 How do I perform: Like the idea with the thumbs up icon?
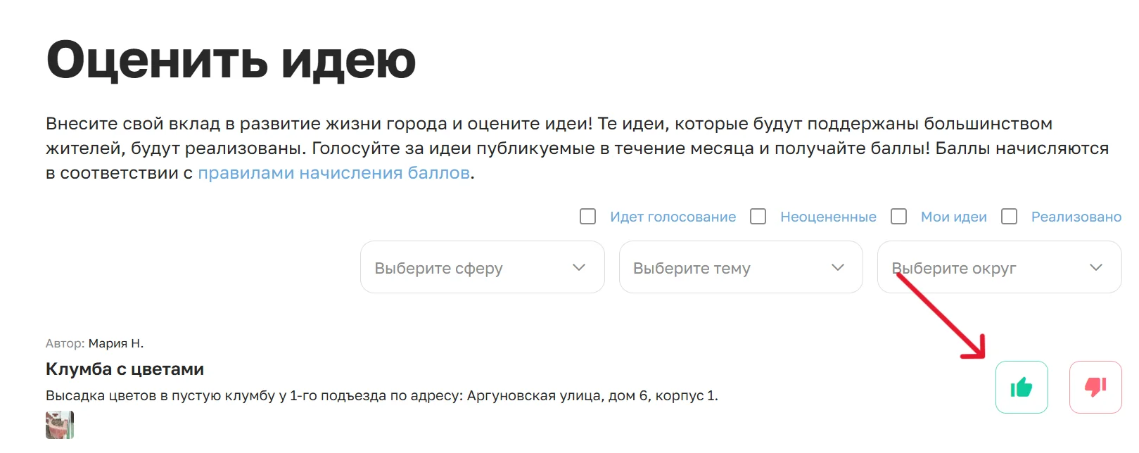pos(1022,387)
